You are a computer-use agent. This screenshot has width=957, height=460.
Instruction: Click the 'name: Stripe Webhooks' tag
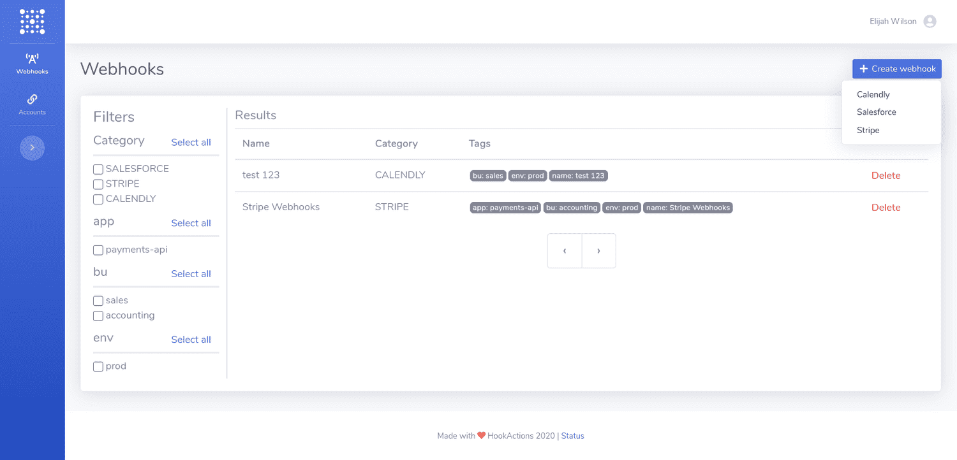(x=688, y=208)
